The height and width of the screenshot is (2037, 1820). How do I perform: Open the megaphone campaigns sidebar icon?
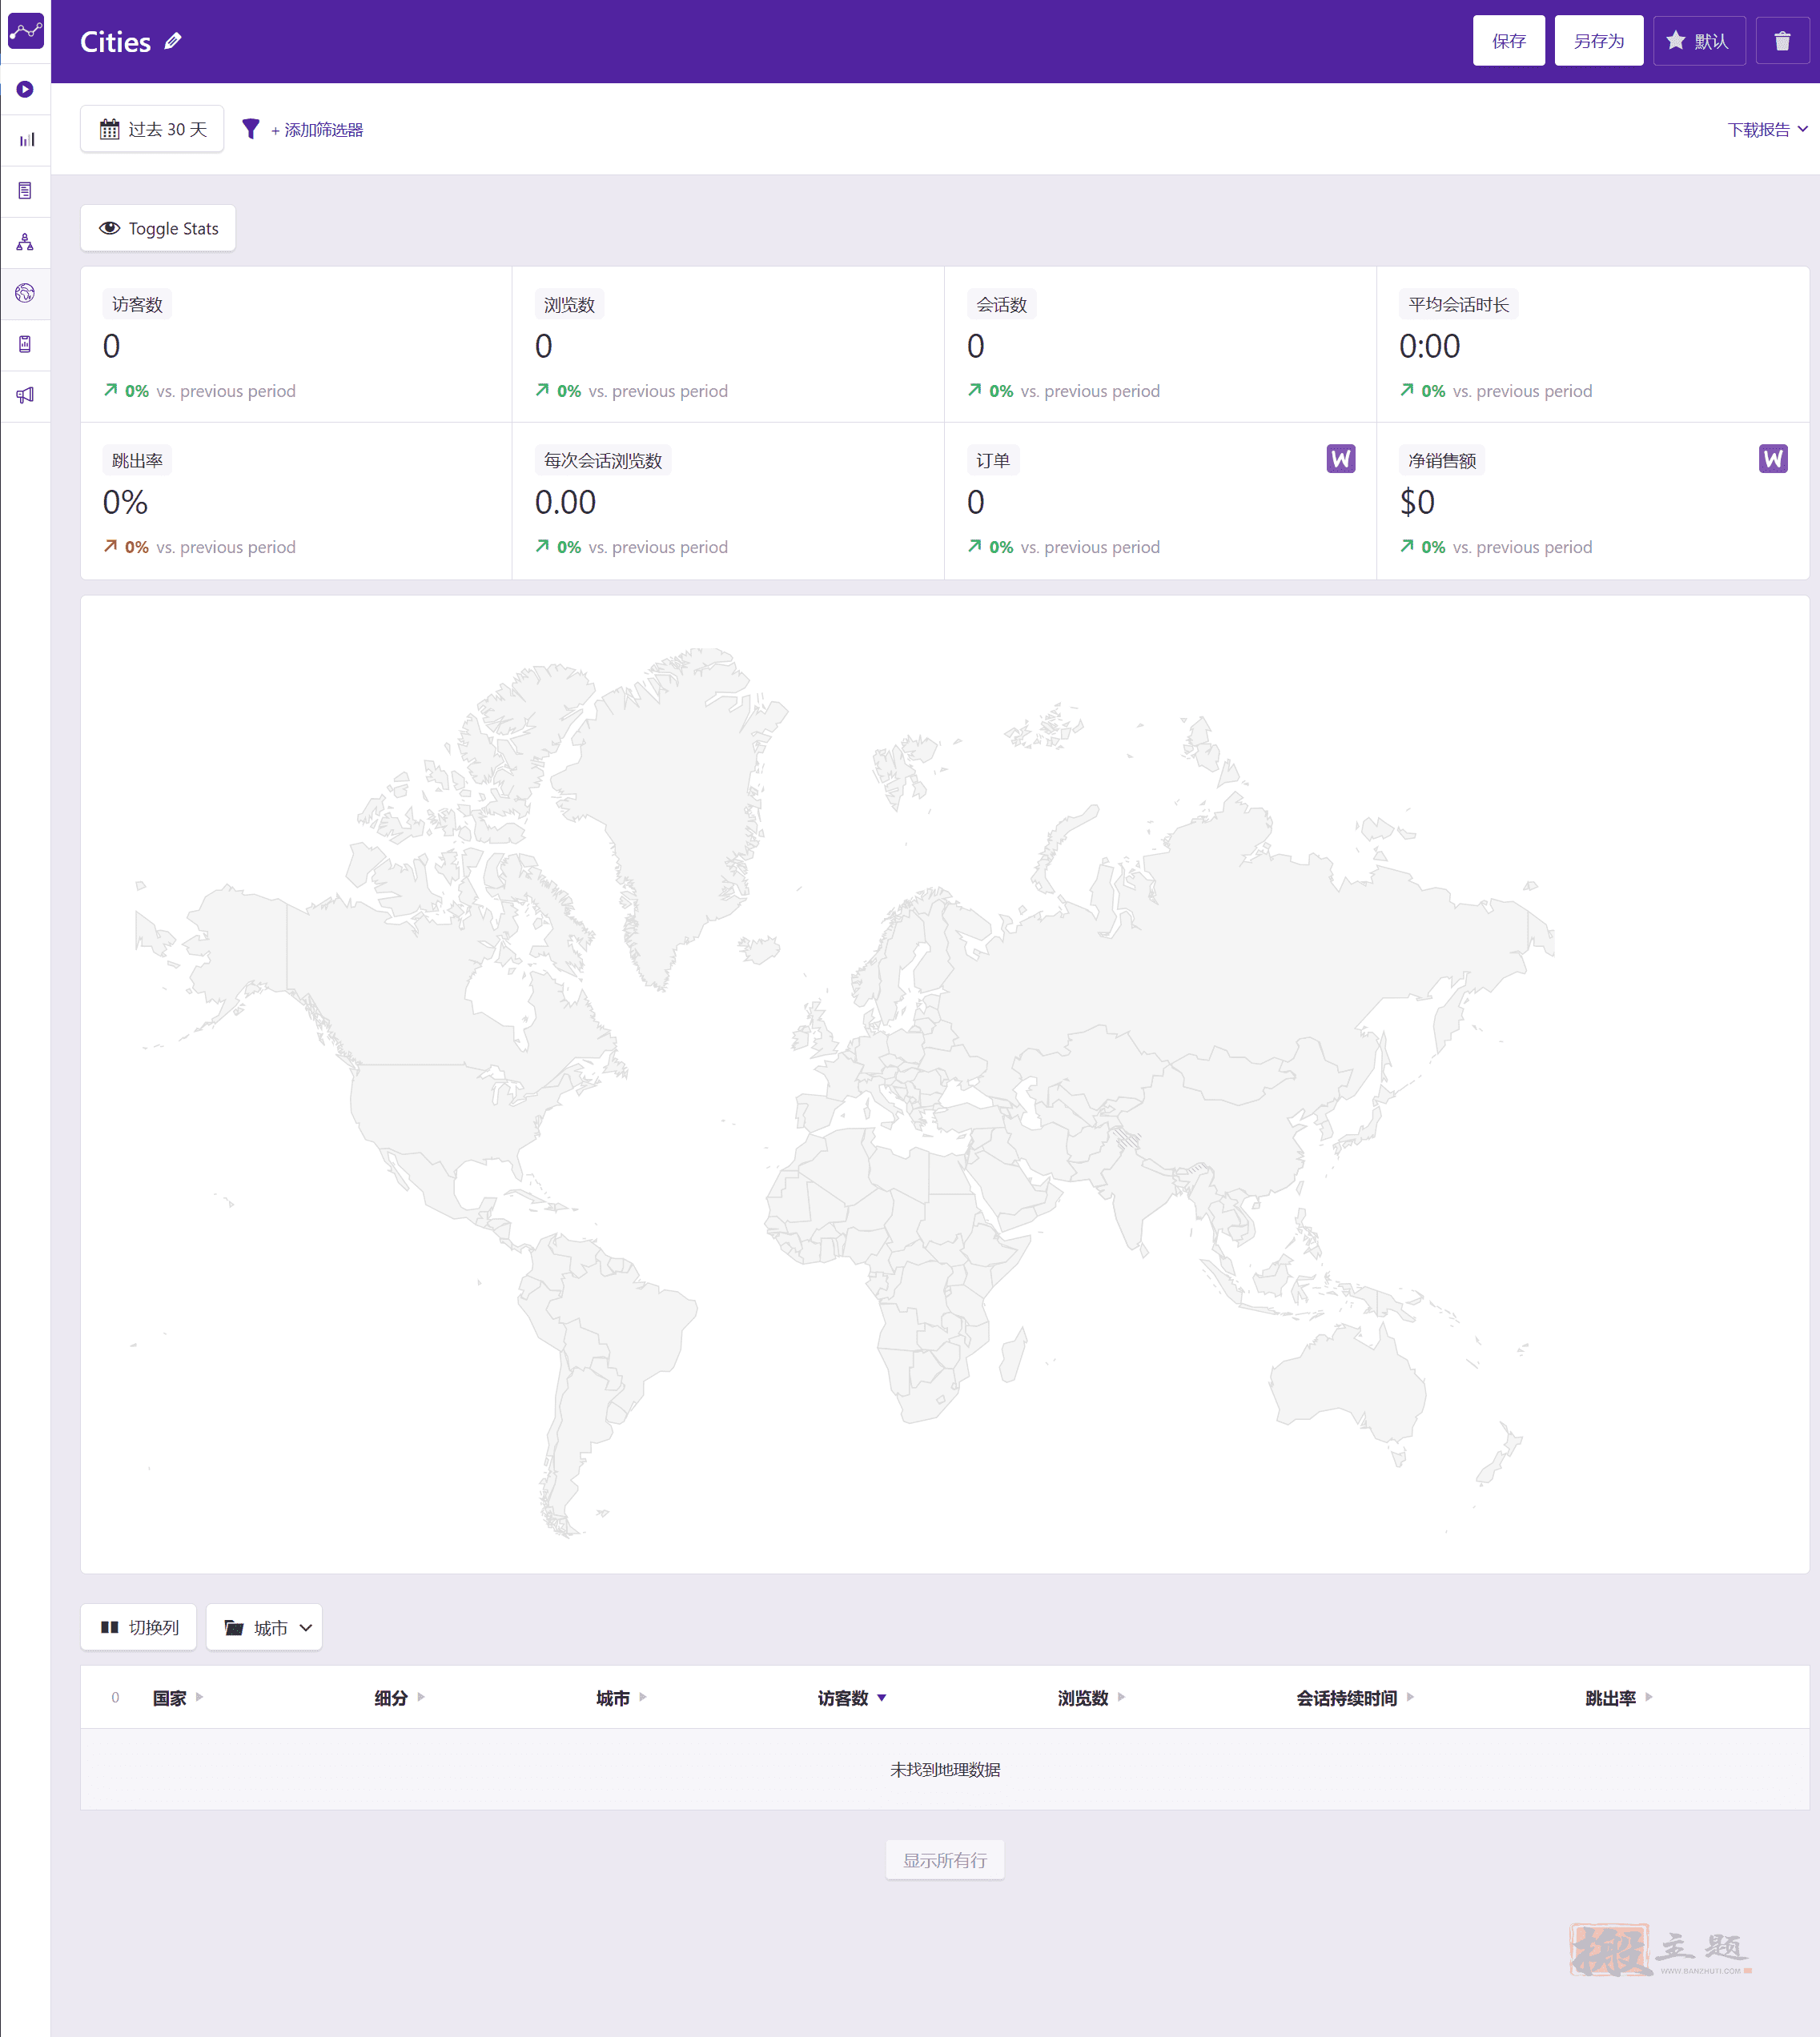pos(25,395)
